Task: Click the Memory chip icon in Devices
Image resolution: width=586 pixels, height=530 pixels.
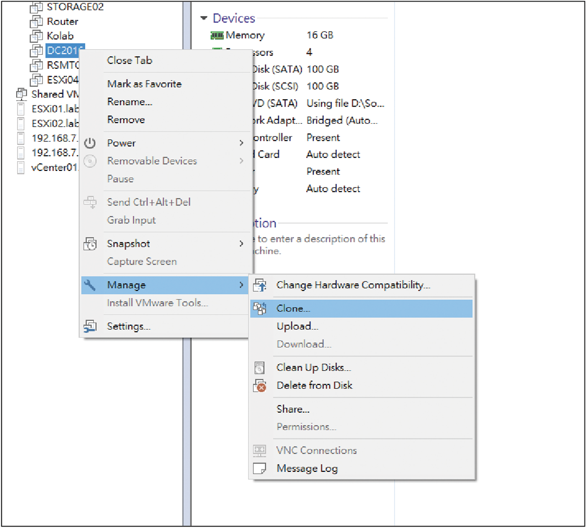Action: point(217,35)
